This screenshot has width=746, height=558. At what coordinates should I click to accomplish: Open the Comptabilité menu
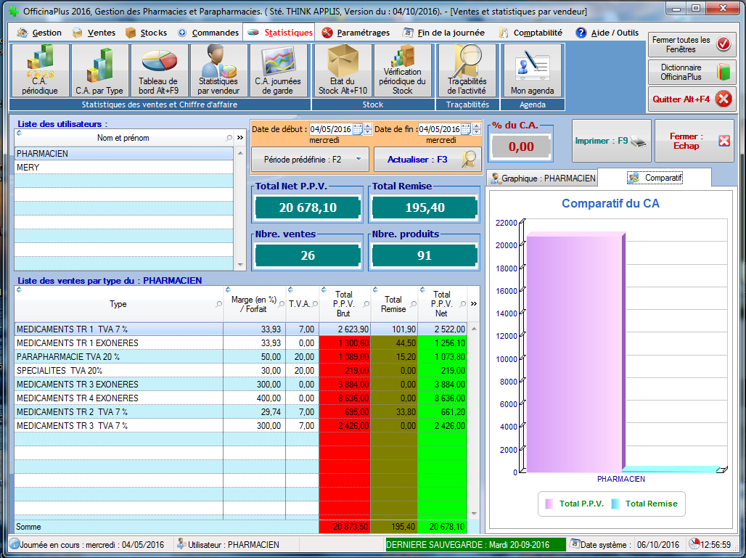[x=530, y=33]
